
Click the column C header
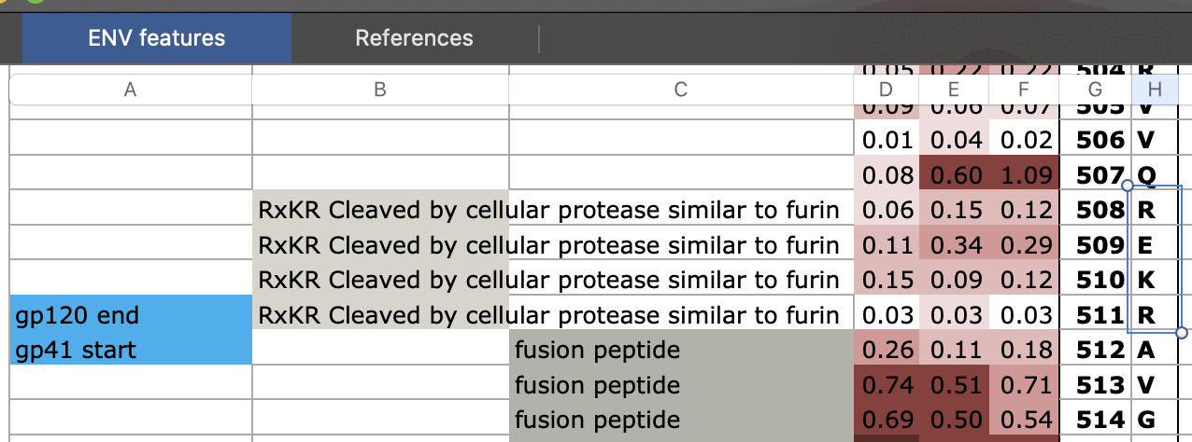680,90
